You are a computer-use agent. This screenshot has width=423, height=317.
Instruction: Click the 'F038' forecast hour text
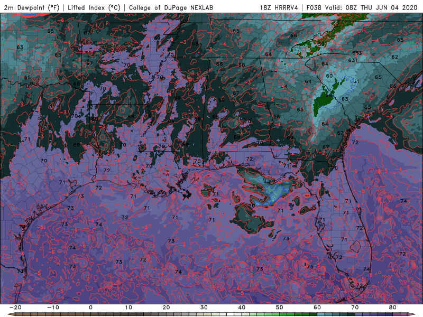coord(314,7)
